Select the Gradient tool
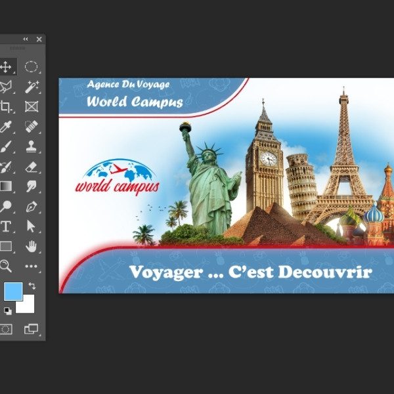Screen dimensions: 394x394 coord(6,186)
